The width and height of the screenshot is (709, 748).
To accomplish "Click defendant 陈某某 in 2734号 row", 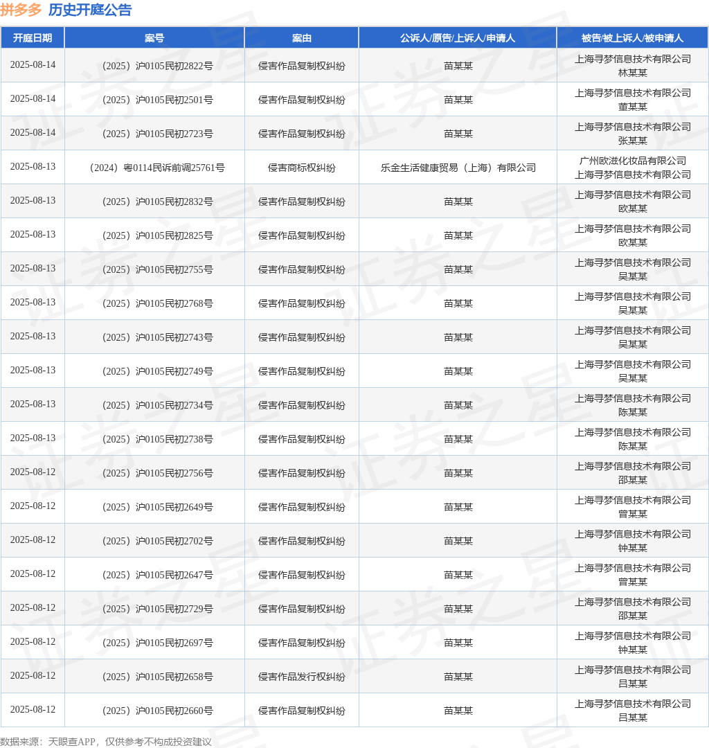I will point(632,411).
